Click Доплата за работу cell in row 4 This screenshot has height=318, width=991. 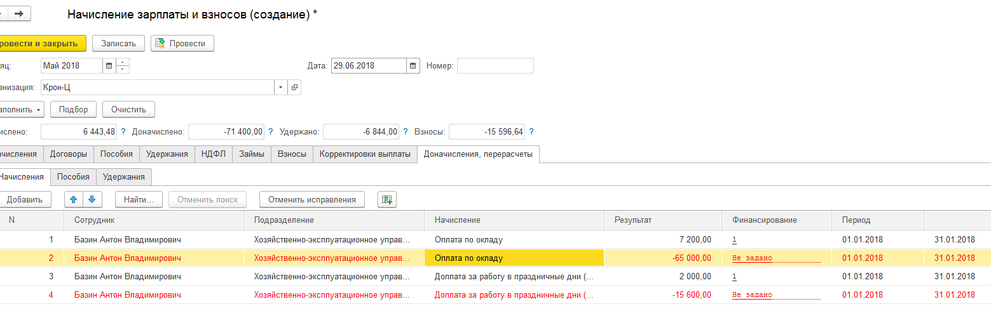point(514,295)
